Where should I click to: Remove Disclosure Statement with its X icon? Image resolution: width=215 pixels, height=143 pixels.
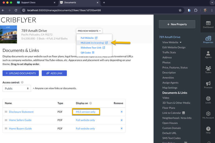[121, 112]
